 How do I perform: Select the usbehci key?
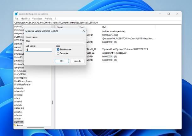coord(18,102)
